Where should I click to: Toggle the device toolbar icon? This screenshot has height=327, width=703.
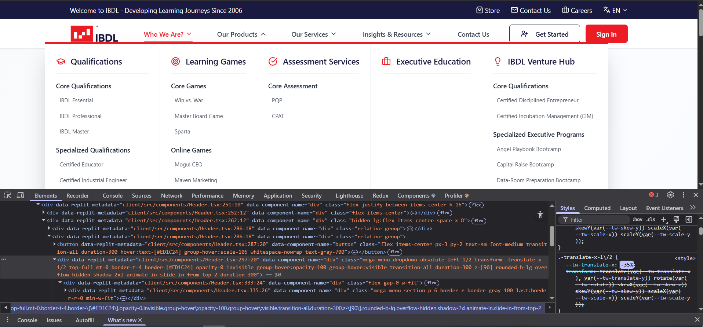point(21,195)
